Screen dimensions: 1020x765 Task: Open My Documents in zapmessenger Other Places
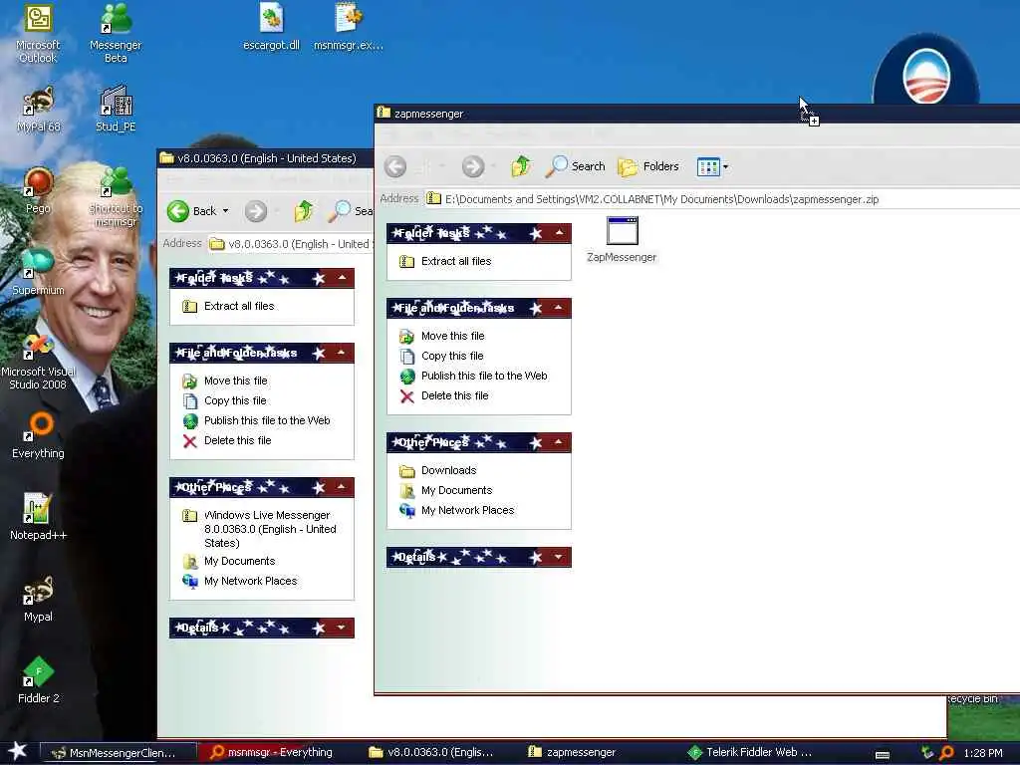click(x=456, y=490)
